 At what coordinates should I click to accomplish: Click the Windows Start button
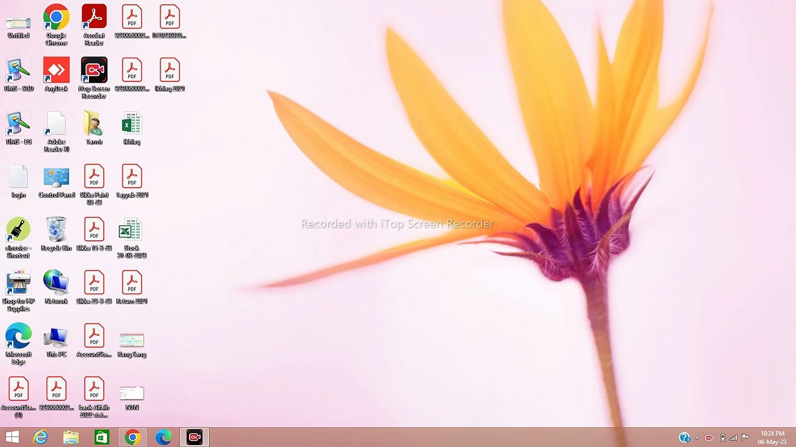(x=12, y=438)
